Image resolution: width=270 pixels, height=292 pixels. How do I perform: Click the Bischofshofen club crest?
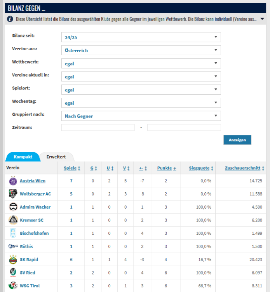click(x=13, y=233)
